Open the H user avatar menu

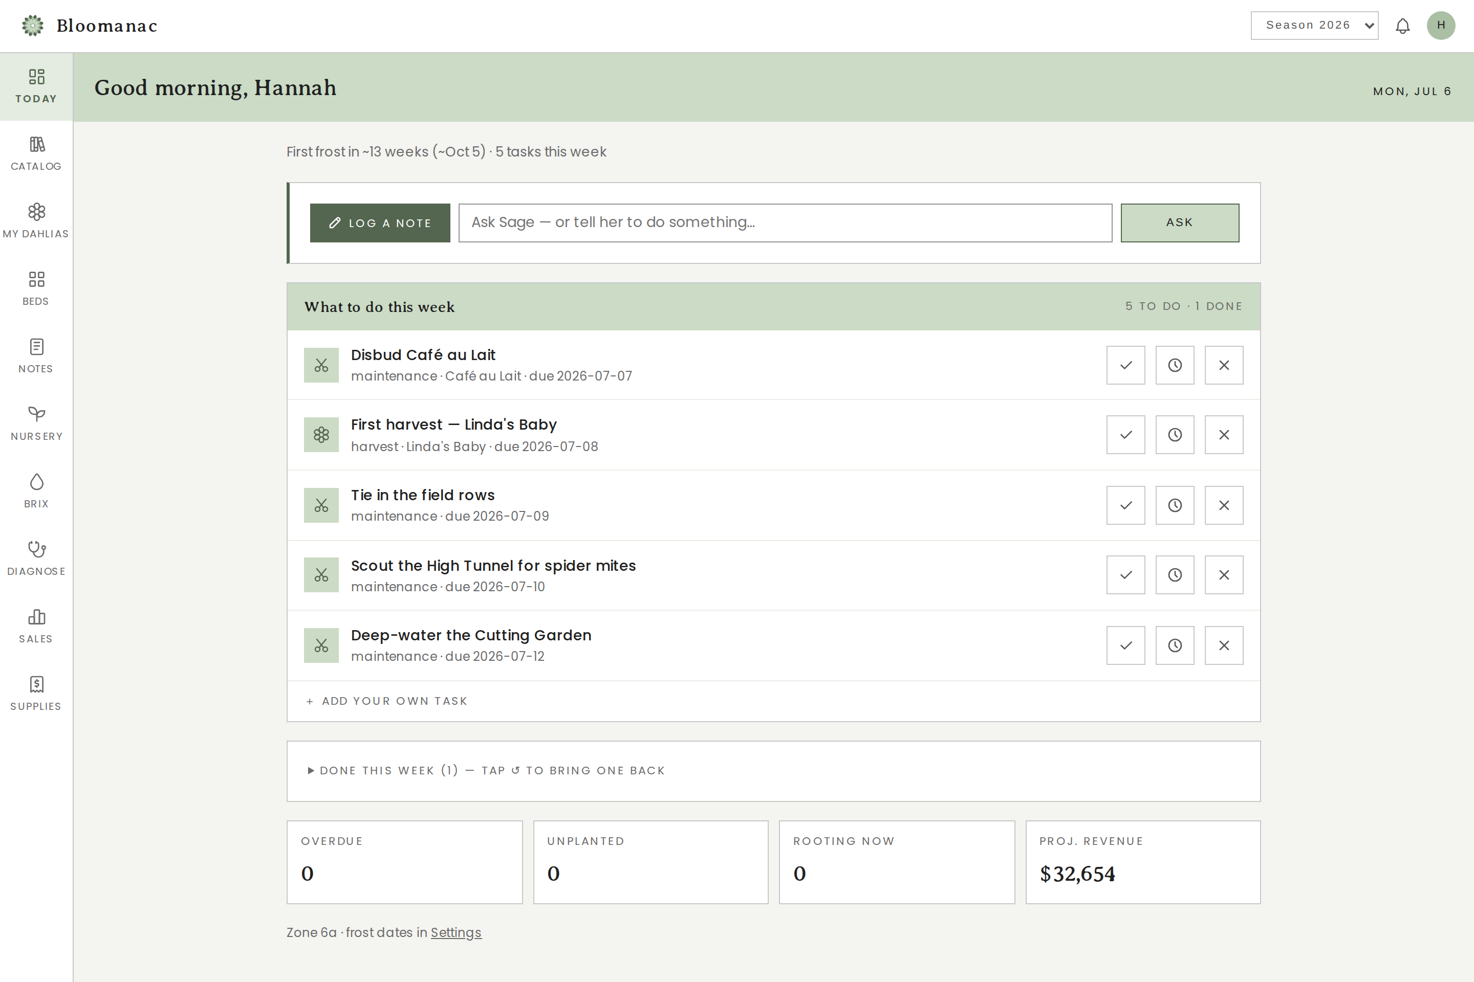tap(1441, 26)
